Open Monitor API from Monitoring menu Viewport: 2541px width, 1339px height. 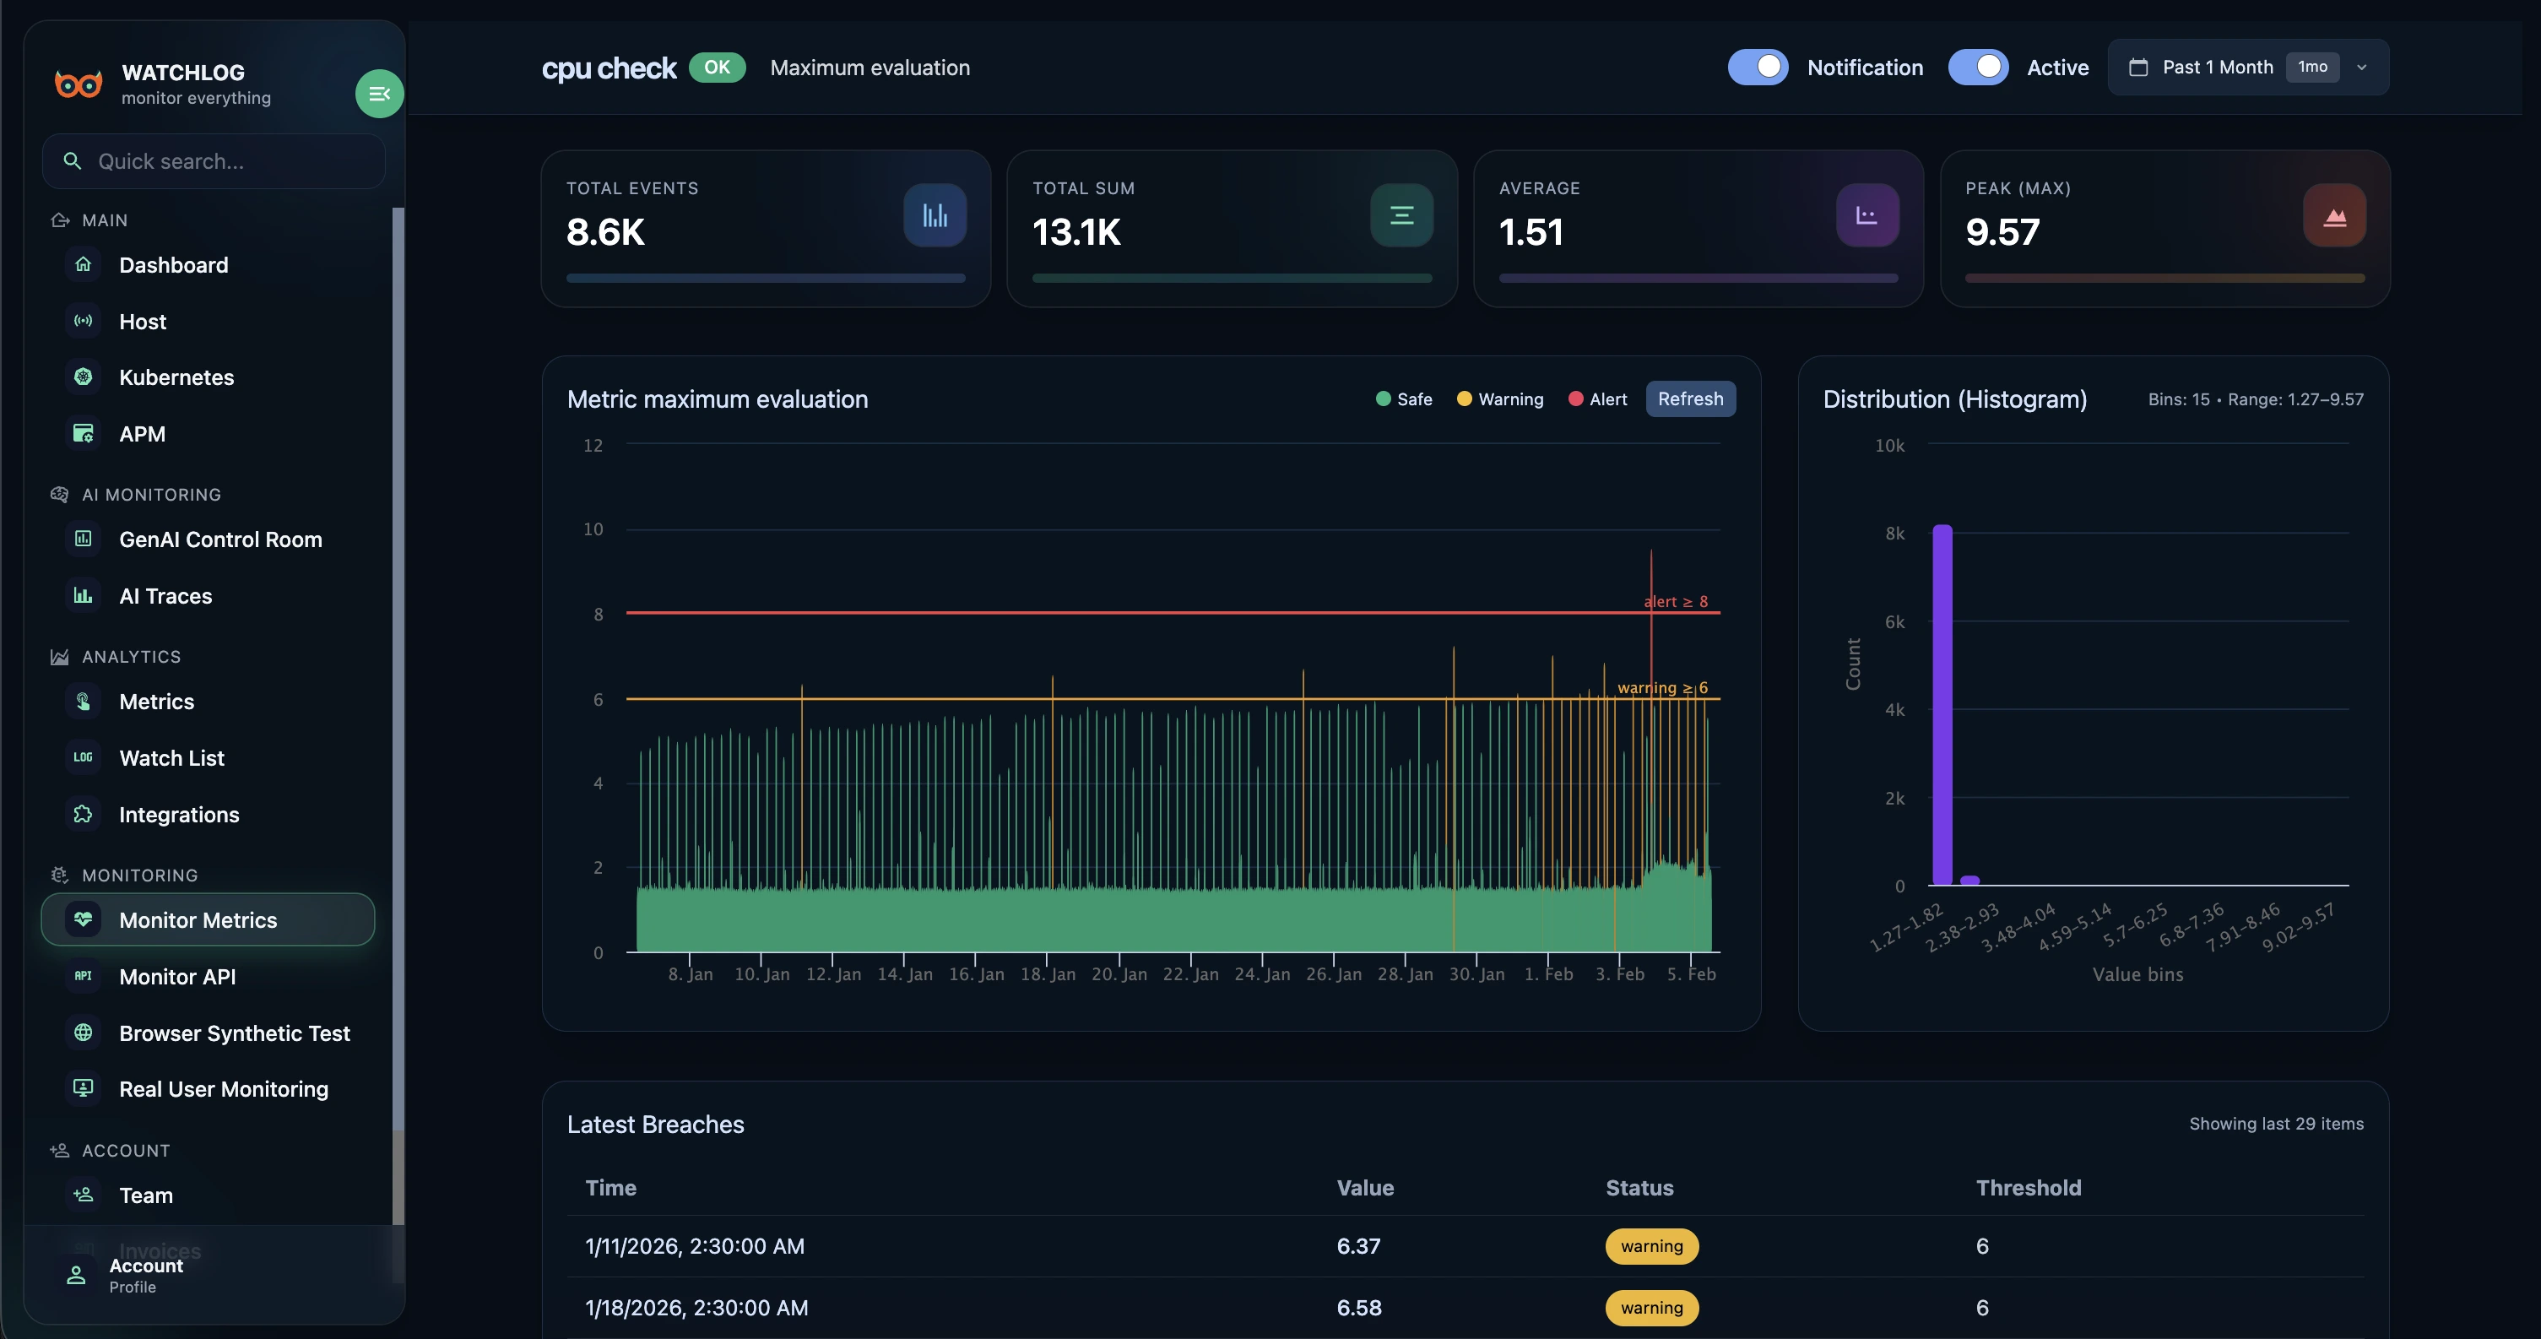pyautogui.click(x=176, y=977)
